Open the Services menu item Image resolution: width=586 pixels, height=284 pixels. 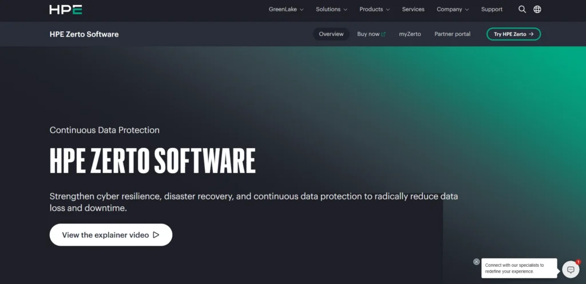413,9
